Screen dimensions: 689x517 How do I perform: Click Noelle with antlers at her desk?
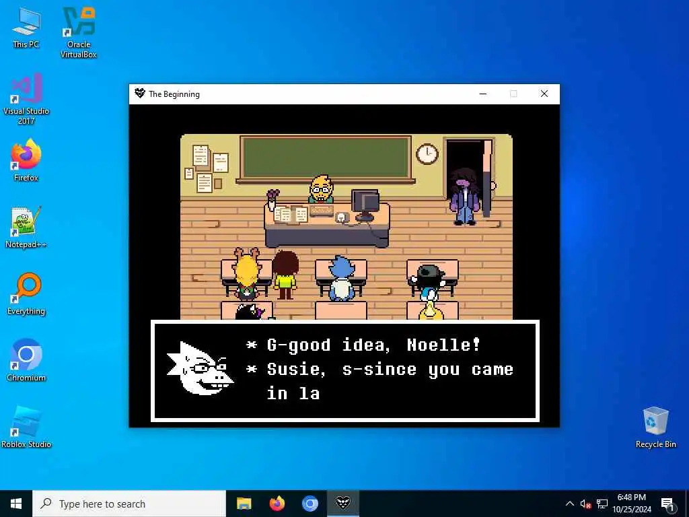246,273
